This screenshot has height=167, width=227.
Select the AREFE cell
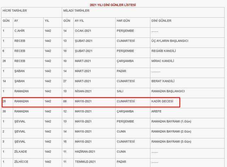click(x=187, y=113)
